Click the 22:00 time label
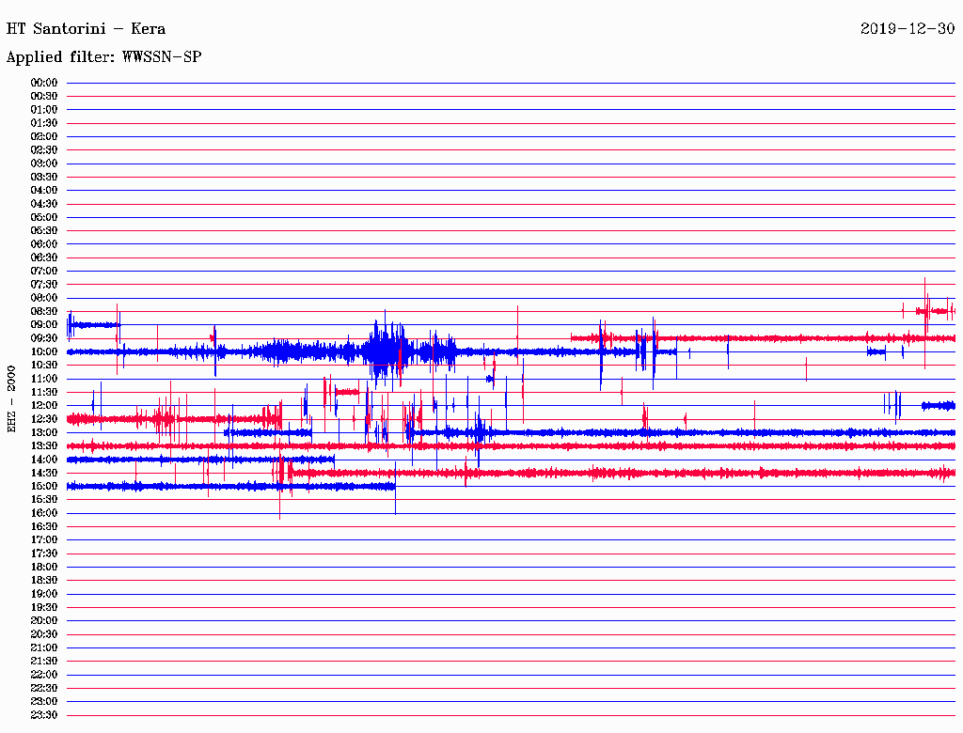 click(44, 675)
